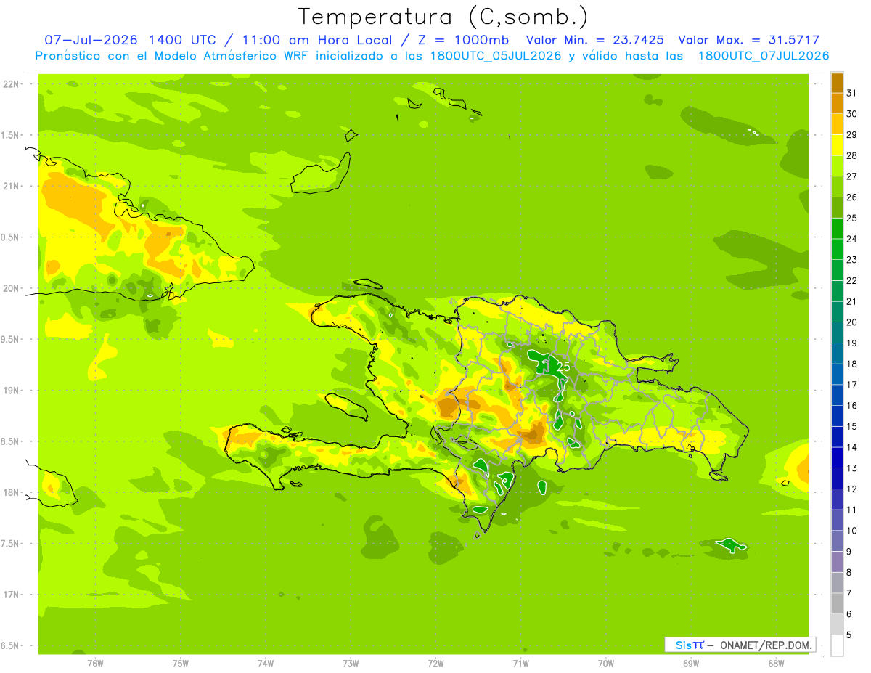The width and height of the screenshot is (871, 673).
Task: Pick legend swatch between 30 and 31
Action: 837,103
